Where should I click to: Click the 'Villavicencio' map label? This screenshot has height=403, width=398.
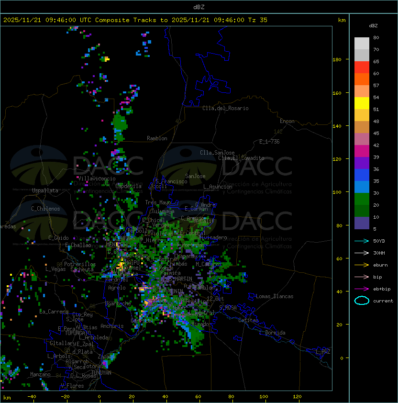click(97, 179)
